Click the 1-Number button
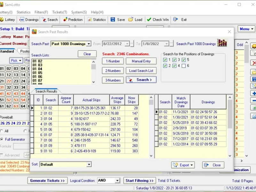 pyautogui.click(x=113, y=61)
